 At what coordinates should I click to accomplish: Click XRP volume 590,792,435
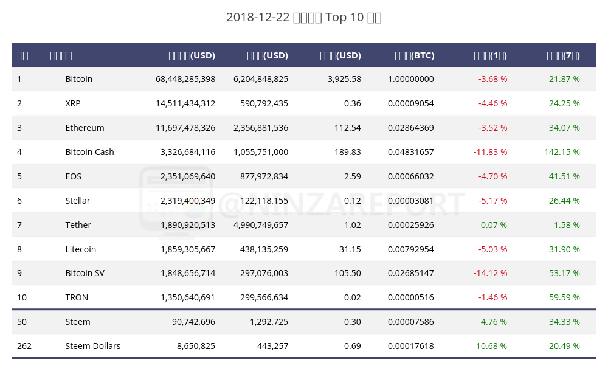(264, 103)
